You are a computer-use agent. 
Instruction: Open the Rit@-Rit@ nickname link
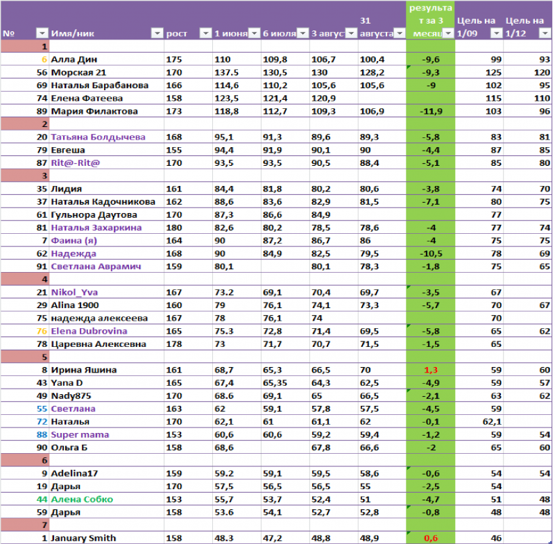tap(76, 163)
